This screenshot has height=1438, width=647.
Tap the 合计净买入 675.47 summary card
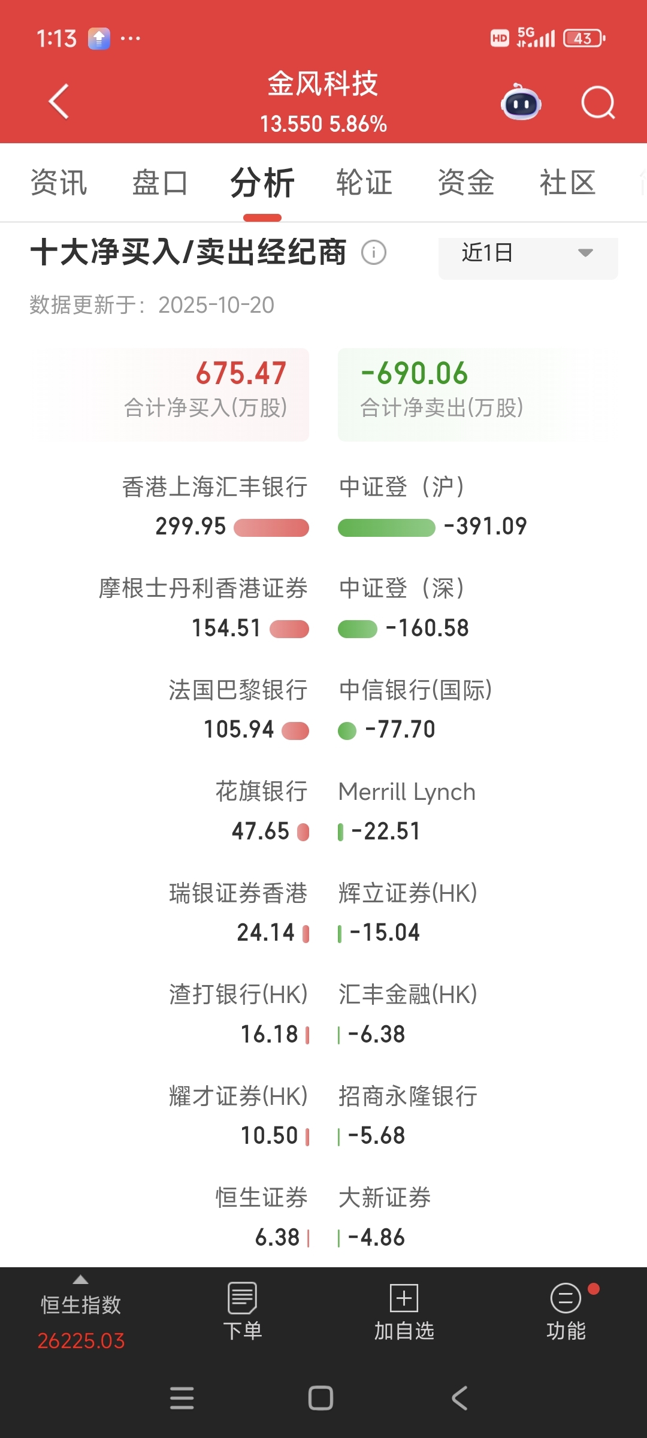[174, 394]
